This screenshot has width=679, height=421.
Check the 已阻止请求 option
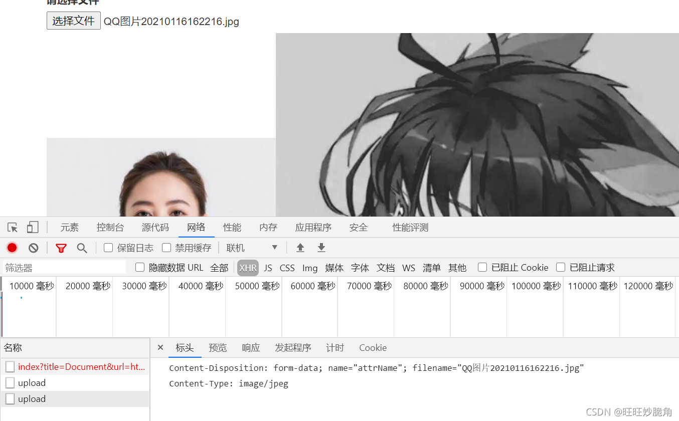pyautogui.click(x=561, y=267)
